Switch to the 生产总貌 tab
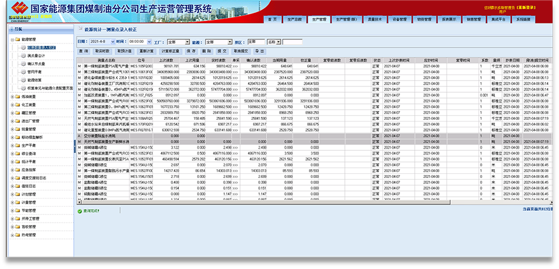Viewport: 559px width, 269px height. [x=294, y=19]
